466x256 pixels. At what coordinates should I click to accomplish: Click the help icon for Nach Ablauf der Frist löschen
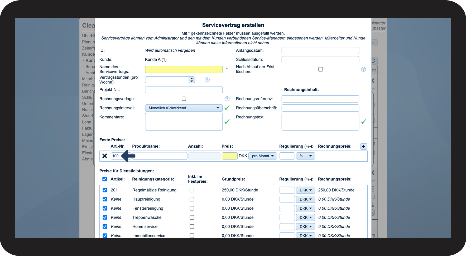[363, 69]
